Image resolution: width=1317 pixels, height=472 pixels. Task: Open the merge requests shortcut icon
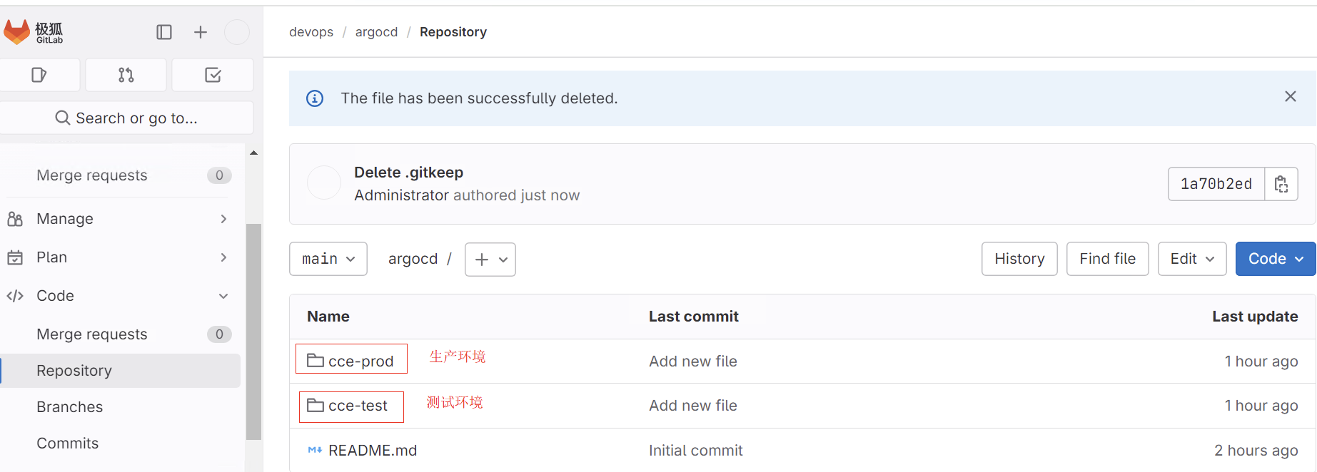(126, 75)
